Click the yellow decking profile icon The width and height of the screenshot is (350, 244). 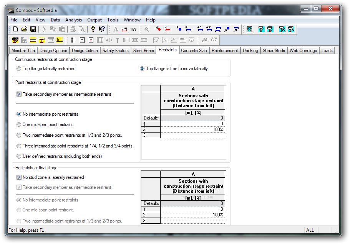[60, 40]
